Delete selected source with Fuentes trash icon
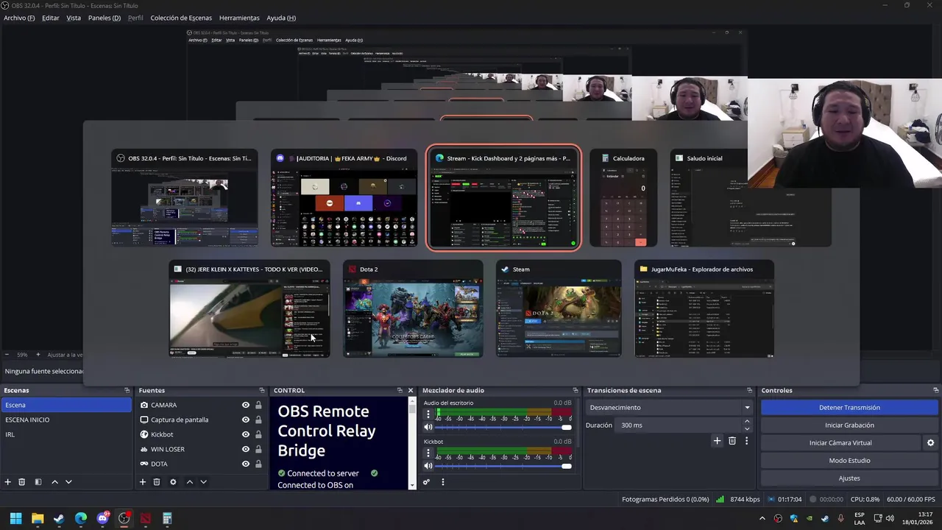942x530 pixels. coord(157,481)
